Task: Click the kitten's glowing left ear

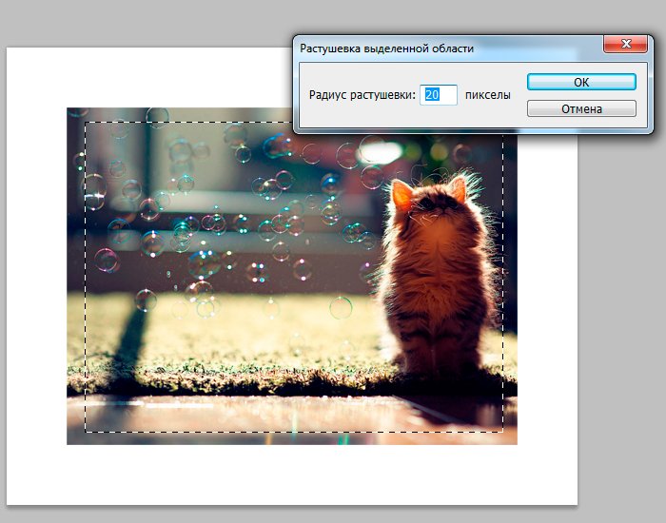Action: (x=402, y=196)
